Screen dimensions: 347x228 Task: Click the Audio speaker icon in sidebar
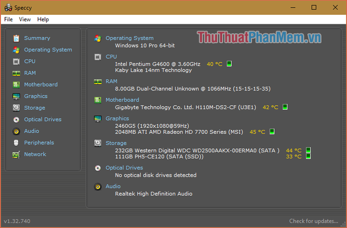tap(16, 132)
